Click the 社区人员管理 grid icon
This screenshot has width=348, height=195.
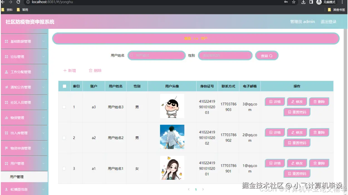coord(6,102)
